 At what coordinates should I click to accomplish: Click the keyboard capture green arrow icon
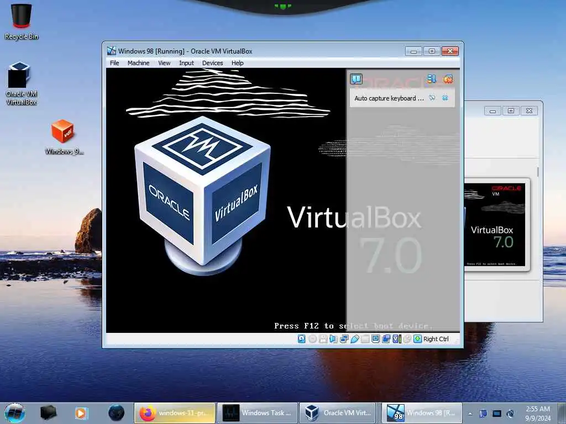(x=418, y=339)
